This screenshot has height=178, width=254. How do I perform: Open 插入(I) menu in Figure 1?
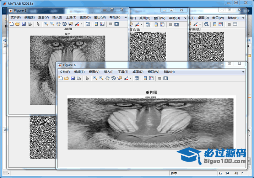click(57, 17)
